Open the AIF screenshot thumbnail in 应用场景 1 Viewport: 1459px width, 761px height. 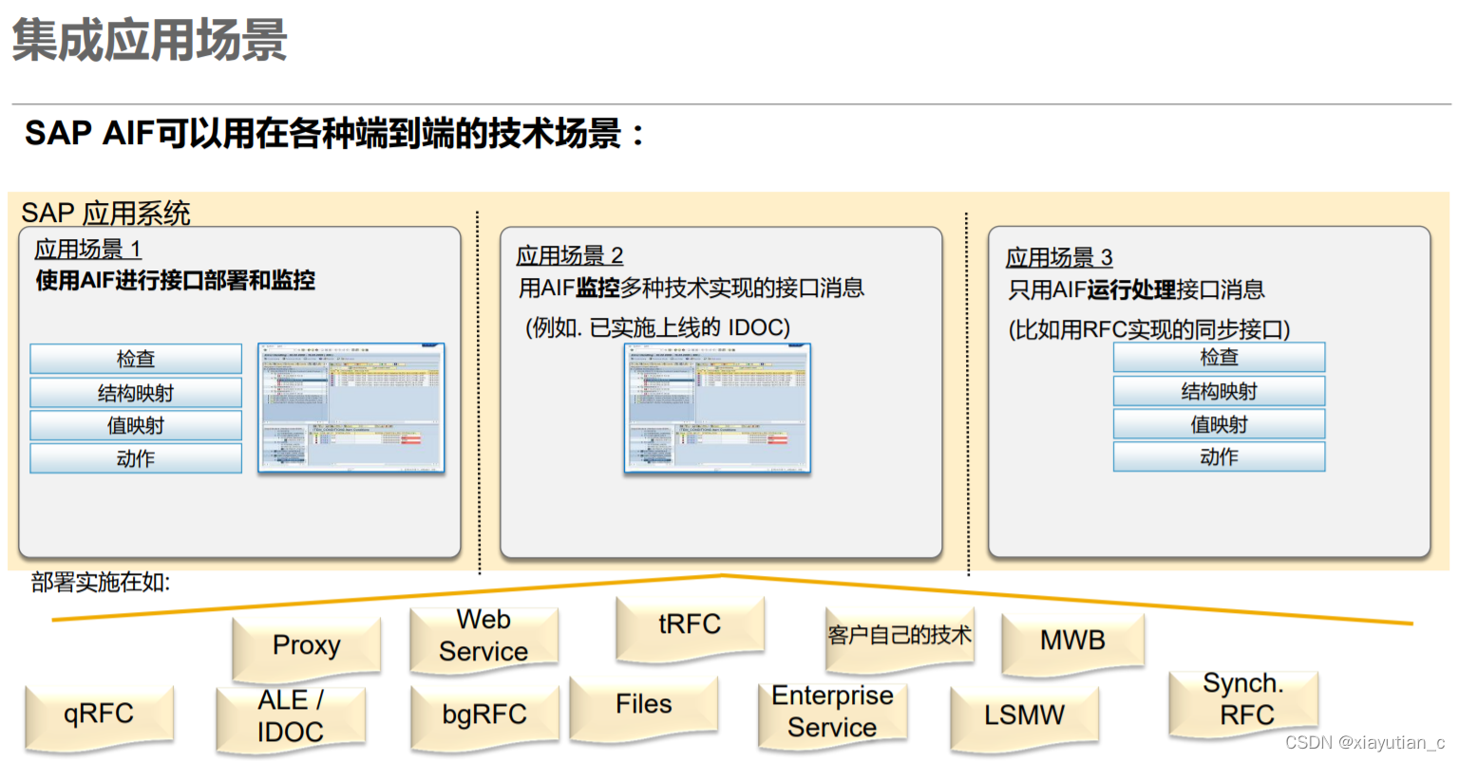coord(351,408)
